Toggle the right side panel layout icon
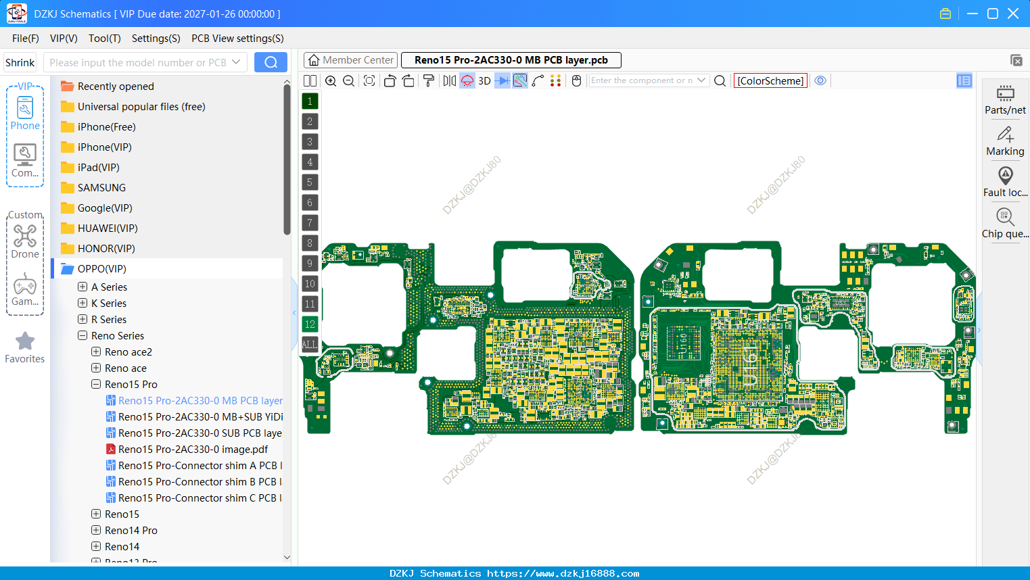The image size is (1030, 580). pos(964,80)
